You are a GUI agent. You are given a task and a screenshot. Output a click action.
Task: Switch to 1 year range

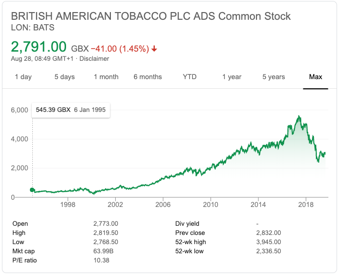tap(232, 77)
